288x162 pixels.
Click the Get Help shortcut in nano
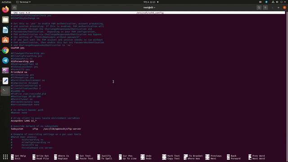coord(20,156)
